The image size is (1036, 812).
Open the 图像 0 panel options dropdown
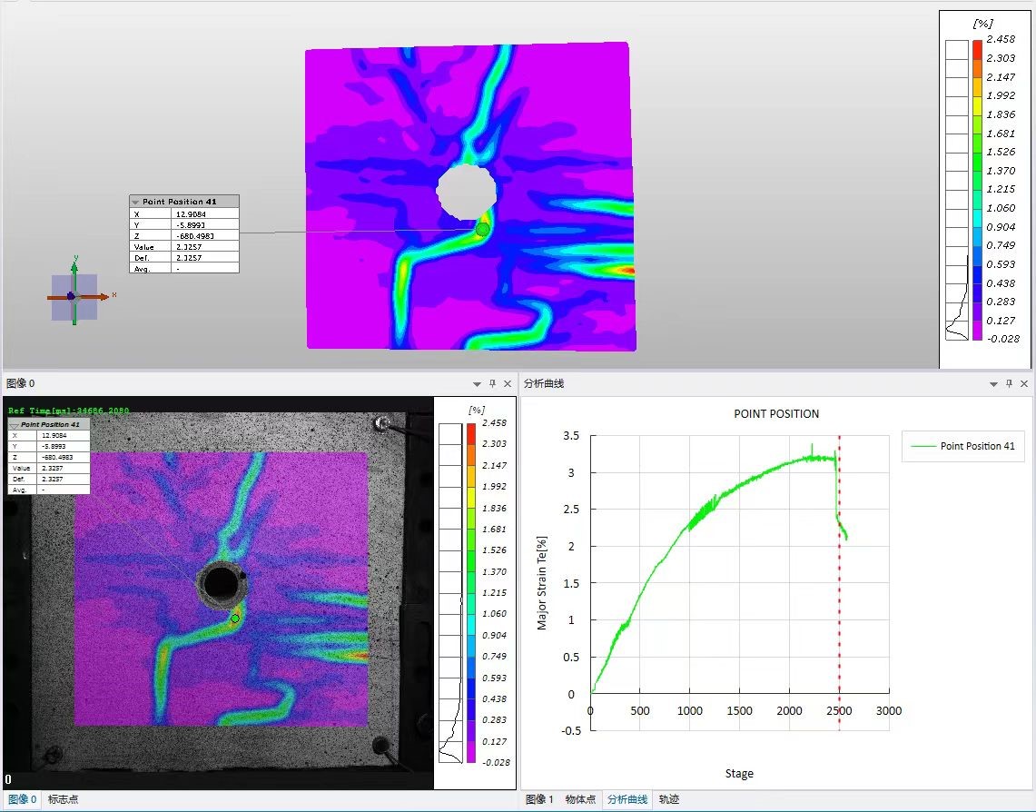pyautogui.click(x=478, y=384)
